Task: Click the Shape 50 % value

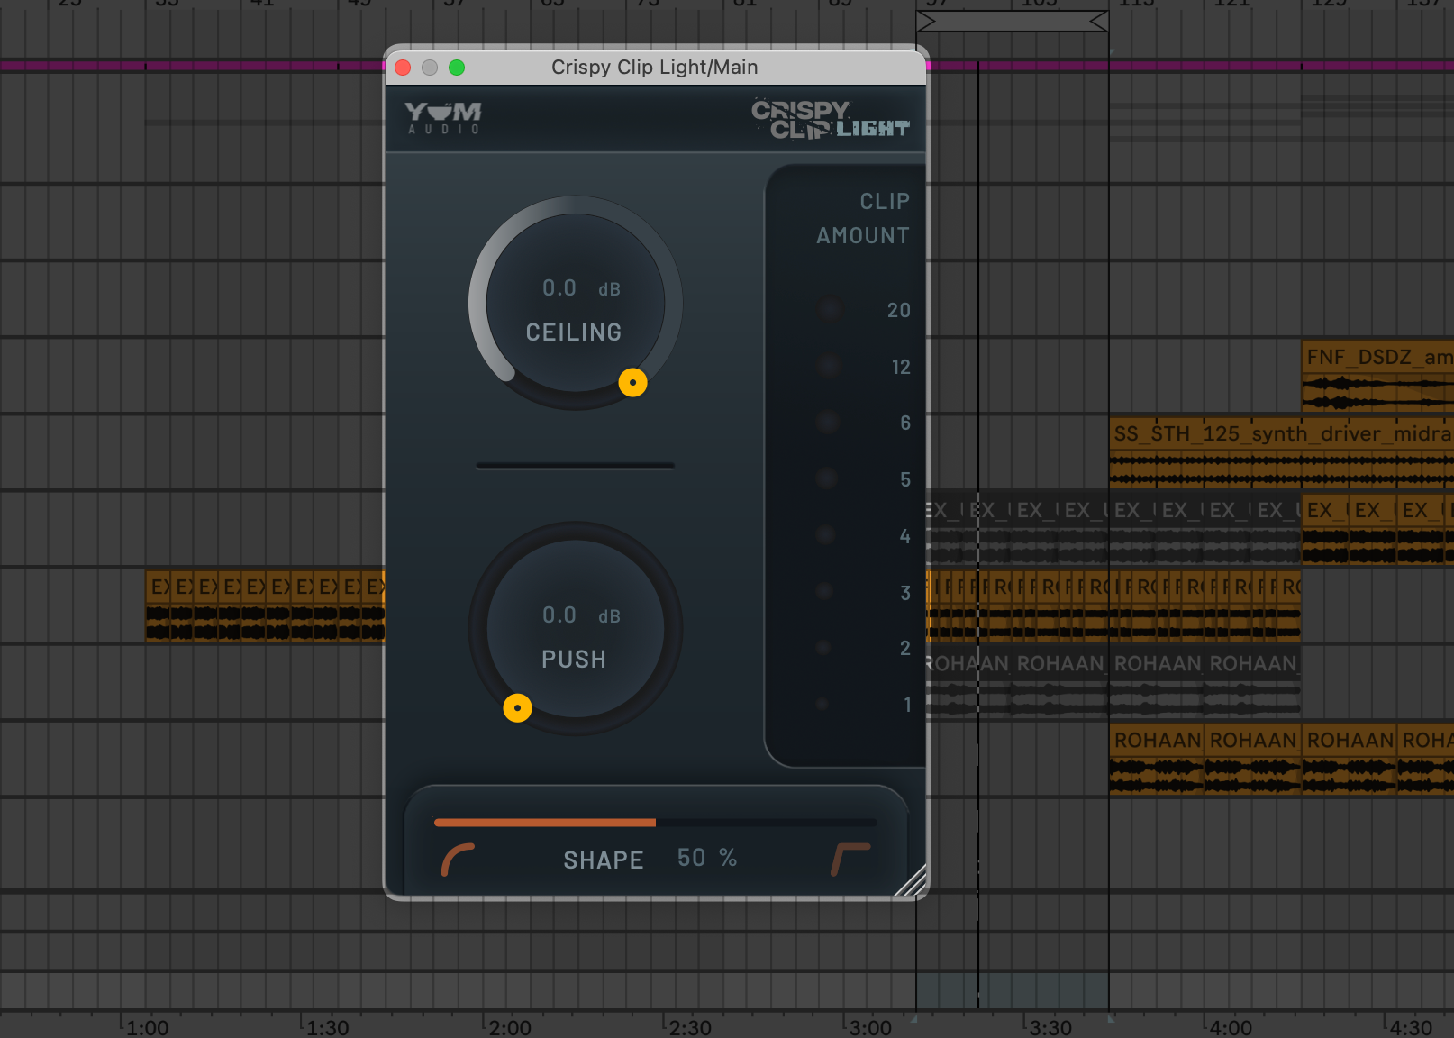Action: pyautogui.click(x=707, y=858)
